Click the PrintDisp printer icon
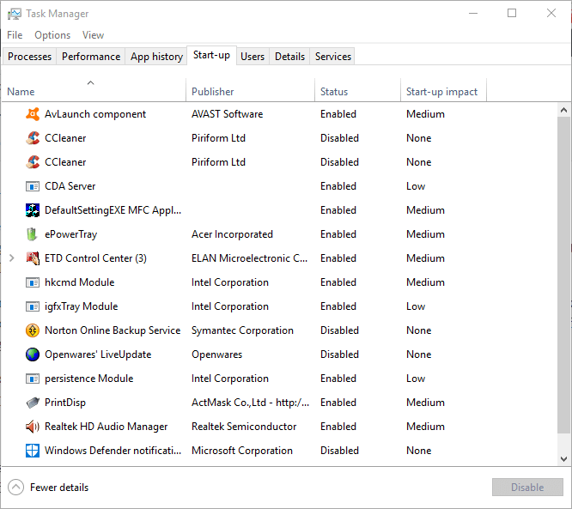The height and width of the screenshot is (509, 572). (33, 403)
